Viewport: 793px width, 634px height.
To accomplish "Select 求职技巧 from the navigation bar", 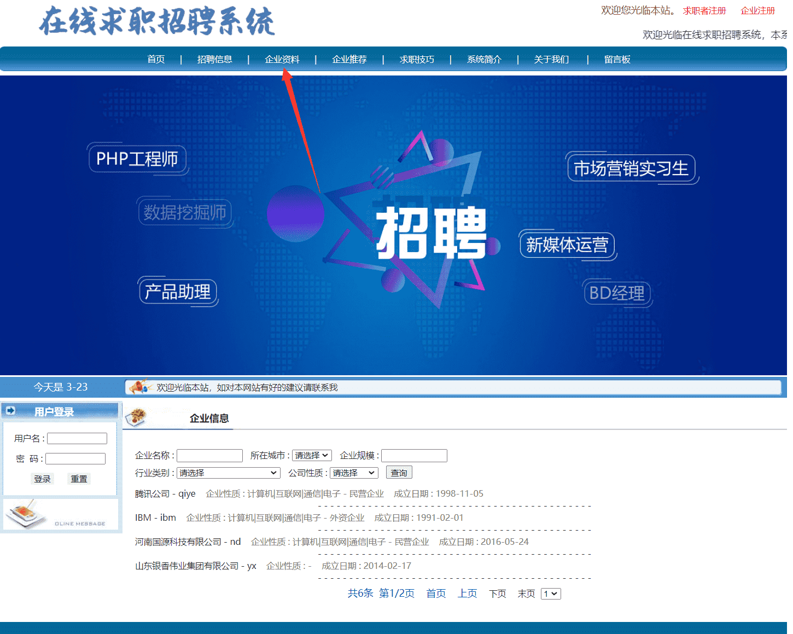I will point(417,59).
